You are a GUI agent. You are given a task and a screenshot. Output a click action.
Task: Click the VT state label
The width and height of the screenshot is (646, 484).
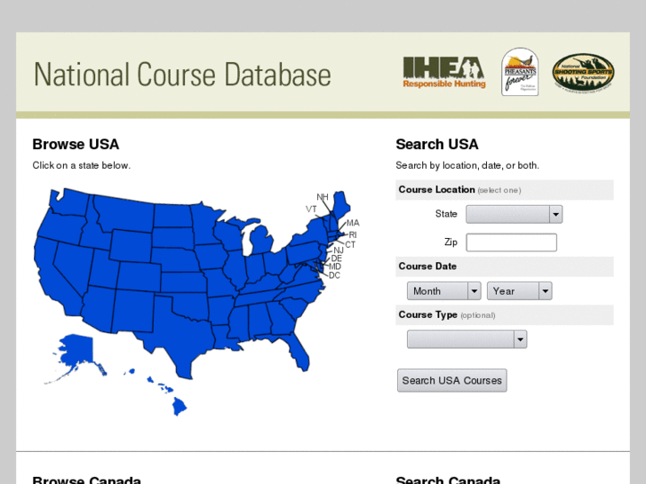(311, 210)
